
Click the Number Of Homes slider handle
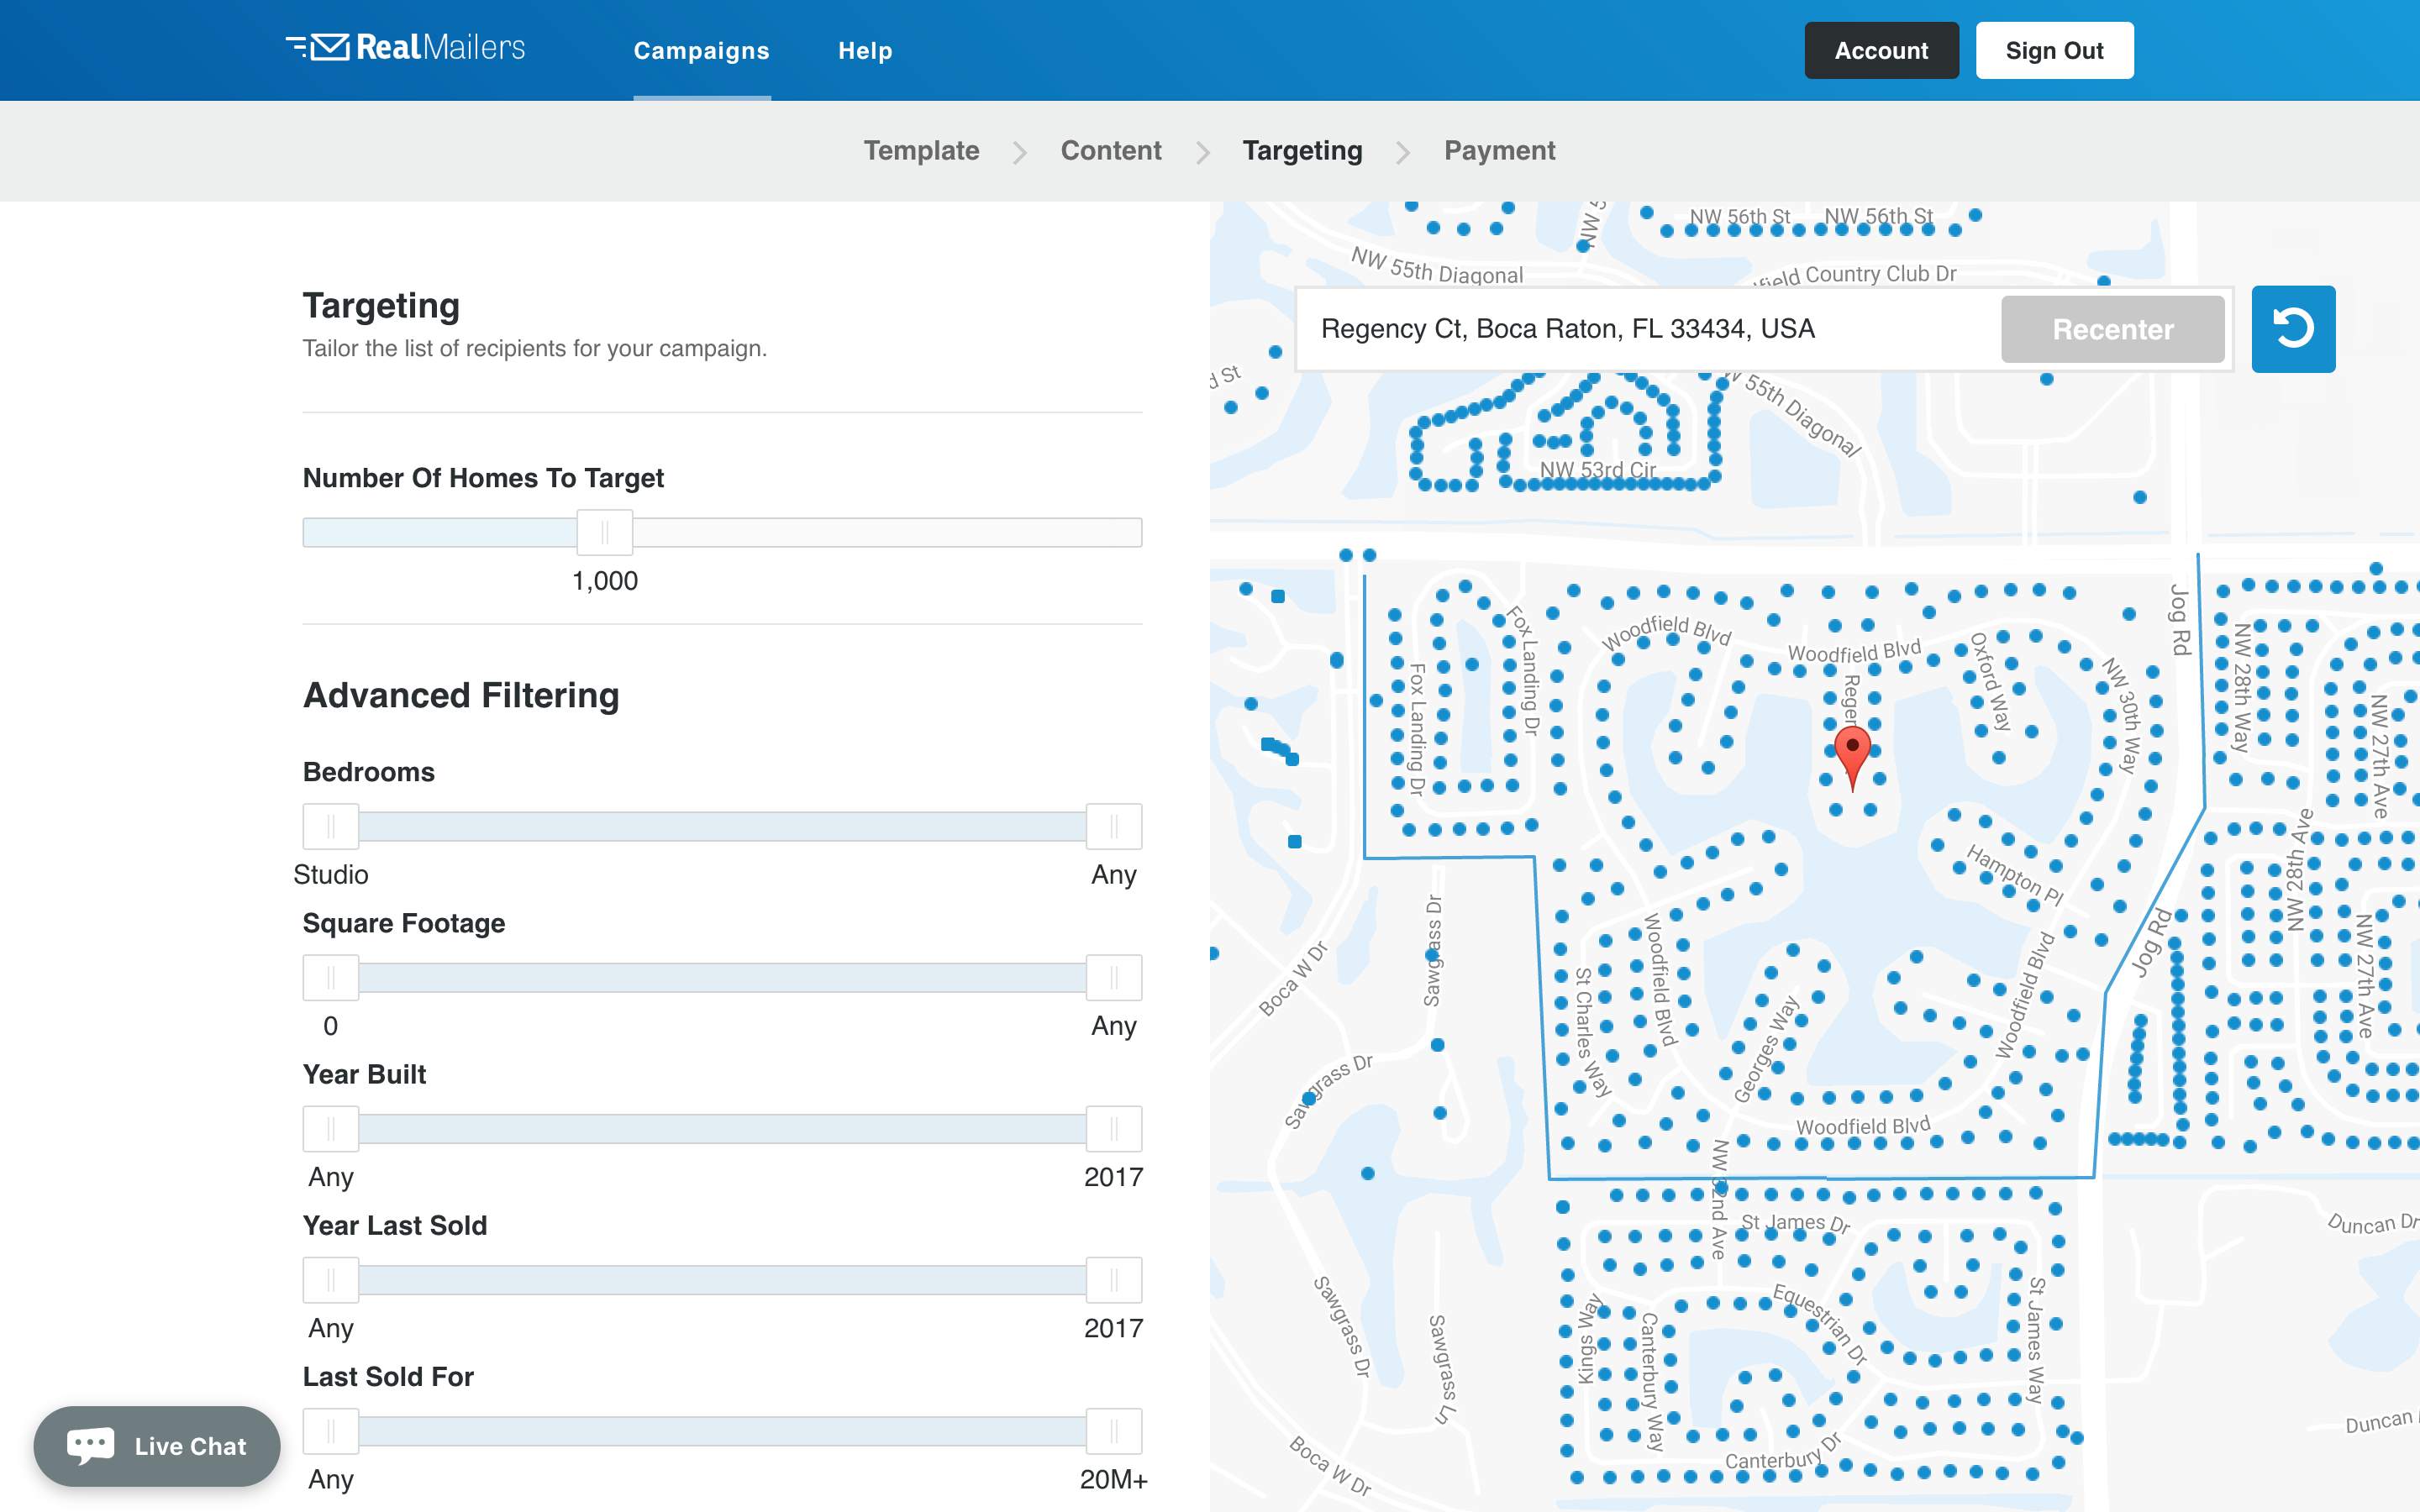click(x=604, y=532)
